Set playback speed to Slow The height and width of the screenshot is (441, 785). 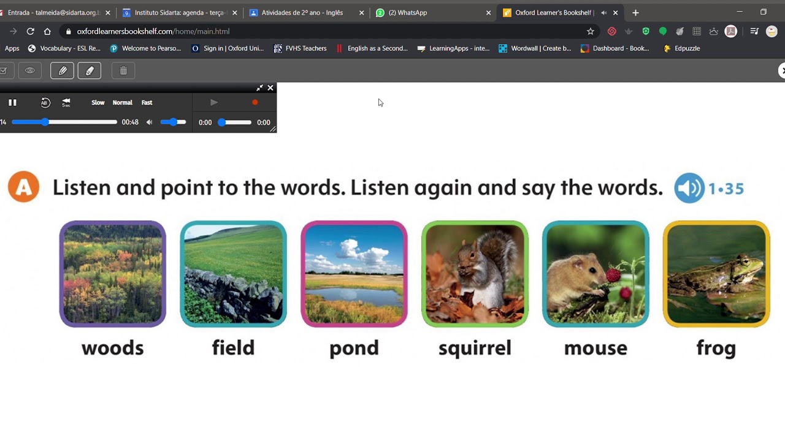(x=98, y=102)
